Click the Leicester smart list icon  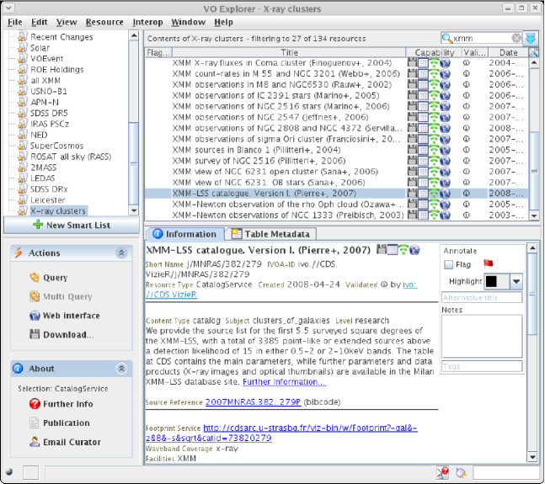tap(23, 200)
